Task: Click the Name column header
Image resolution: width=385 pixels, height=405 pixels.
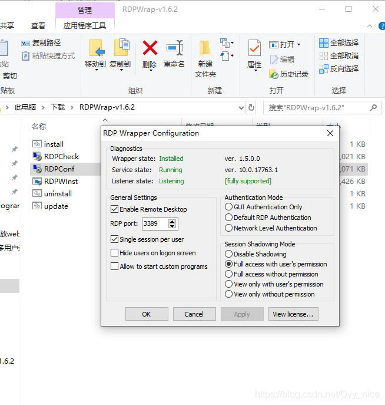Action: (39, 126)
